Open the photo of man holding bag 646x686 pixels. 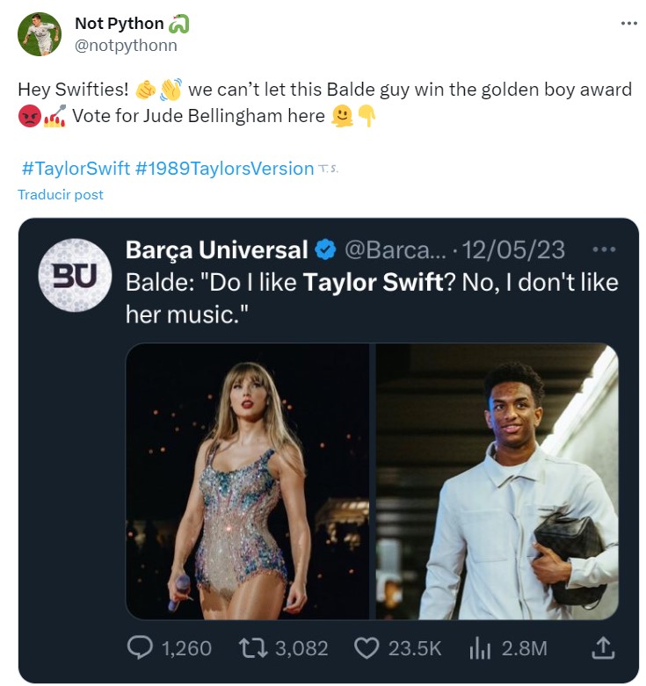point(497,481)
